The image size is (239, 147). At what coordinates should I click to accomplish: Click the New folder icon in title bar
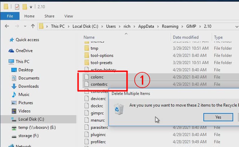pyautogui.click(x=25, y=7)
